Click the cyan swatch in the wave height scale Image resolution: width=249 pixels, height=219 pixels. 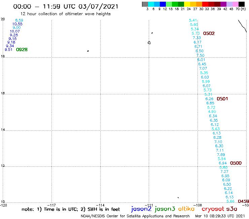151,4
